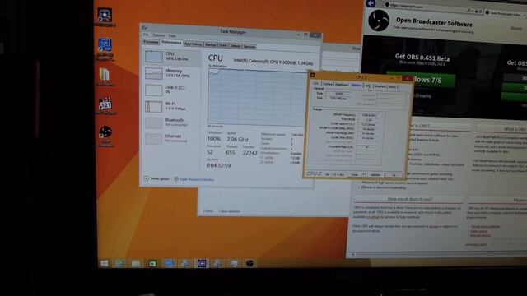Switch to the CPU tab in CPU-Z
The height and width of the screenshot is (296, 527).
[x=316, y=83]
